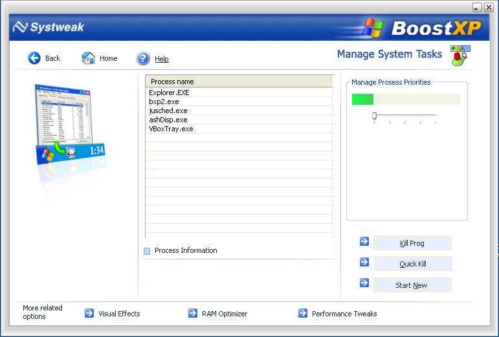Click the Back label
This screenshot has width=499, height=337.
tap(53, 58)
